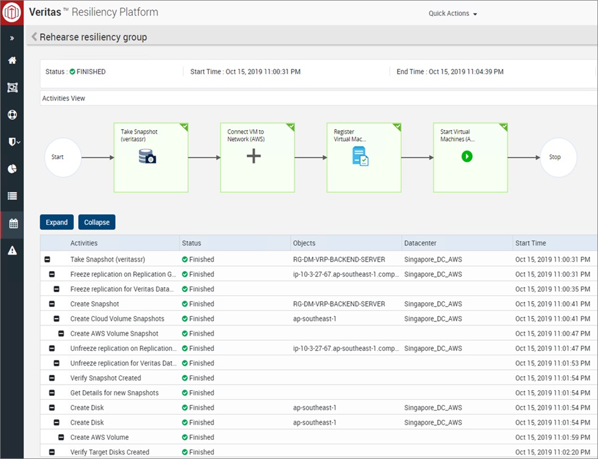Click the start time Oct 15, 2019 11:01:59 PM
598x459 pixels.
pyautogui.click(x=553, y=437)
